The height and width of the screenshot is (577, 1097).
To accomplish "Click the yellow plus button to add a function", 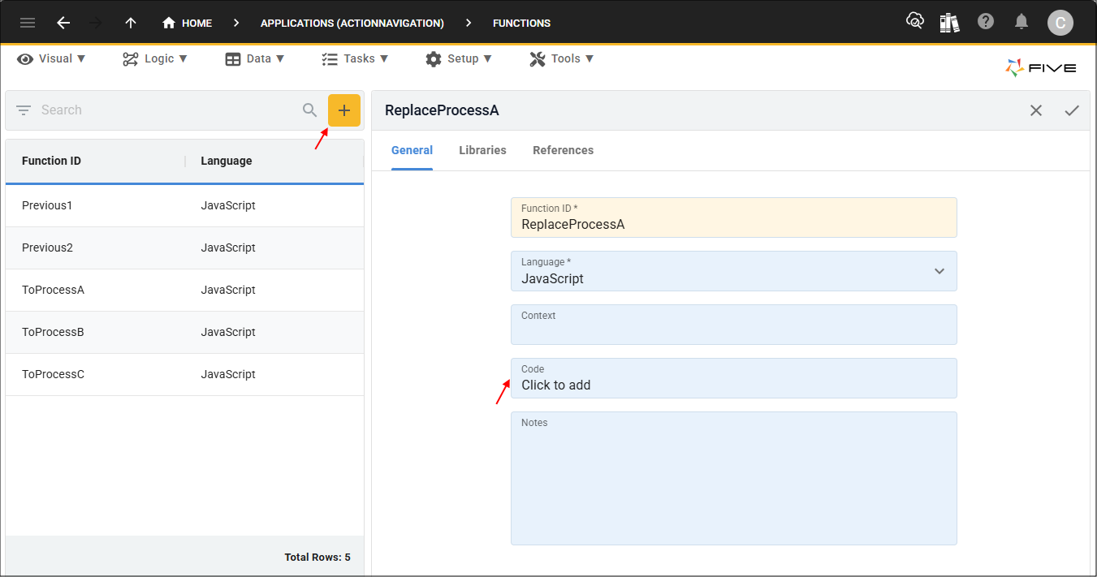I will point(344,110).
